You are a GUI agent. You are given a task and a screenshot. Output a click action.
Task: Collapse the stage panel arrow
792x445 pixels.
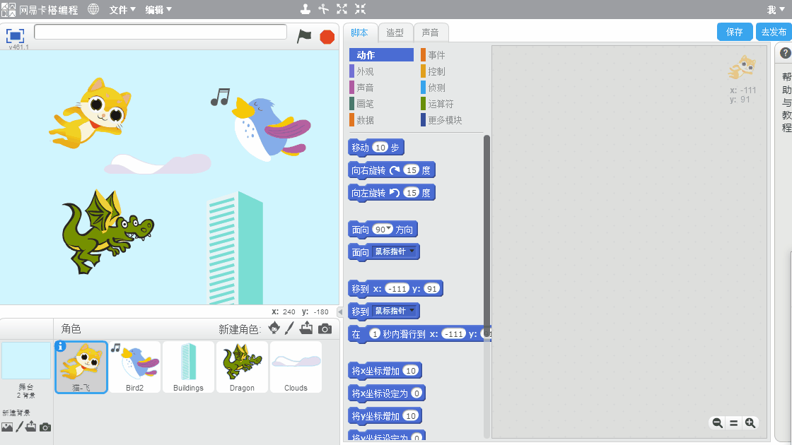pyautogui.click(x=340, y=311)
